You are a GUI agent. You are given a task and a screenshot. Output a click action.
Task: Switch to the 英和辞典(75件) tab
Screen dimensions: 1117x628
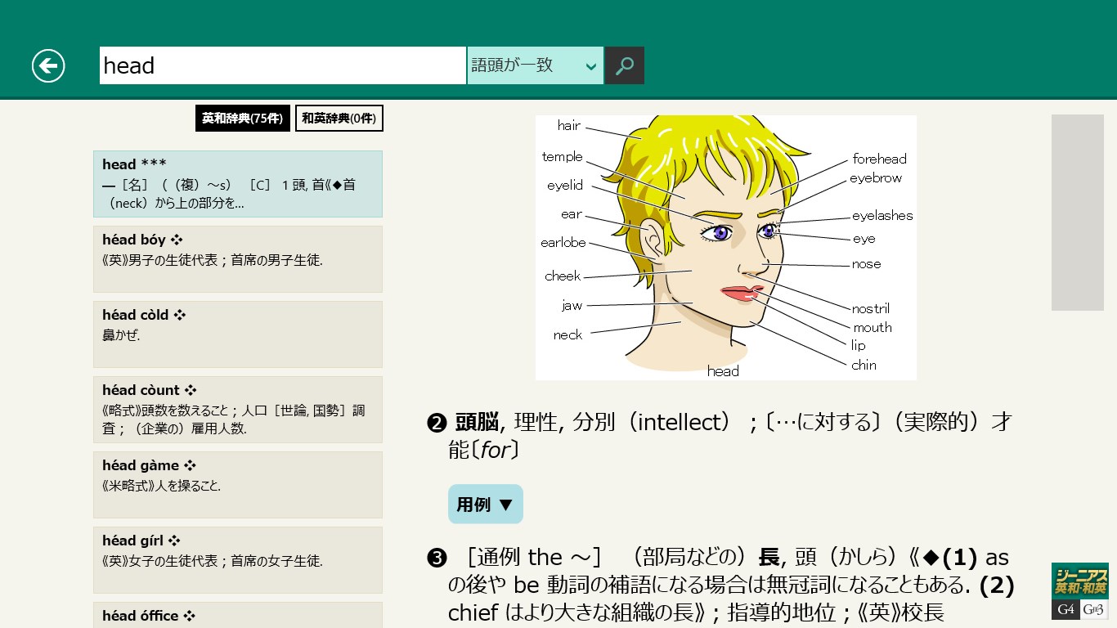(x=243, y=119)
